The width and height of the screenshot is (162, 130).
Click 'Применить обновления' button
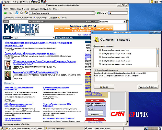(148, 87)
